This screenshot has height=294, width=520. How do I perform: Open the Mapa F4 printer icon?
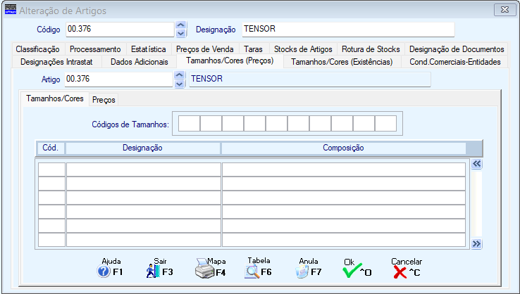point(204,271)
